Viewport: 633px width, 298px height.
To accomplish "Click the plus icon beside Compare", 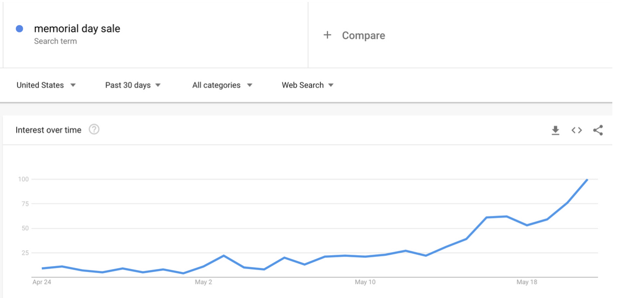I will point(327,35).
